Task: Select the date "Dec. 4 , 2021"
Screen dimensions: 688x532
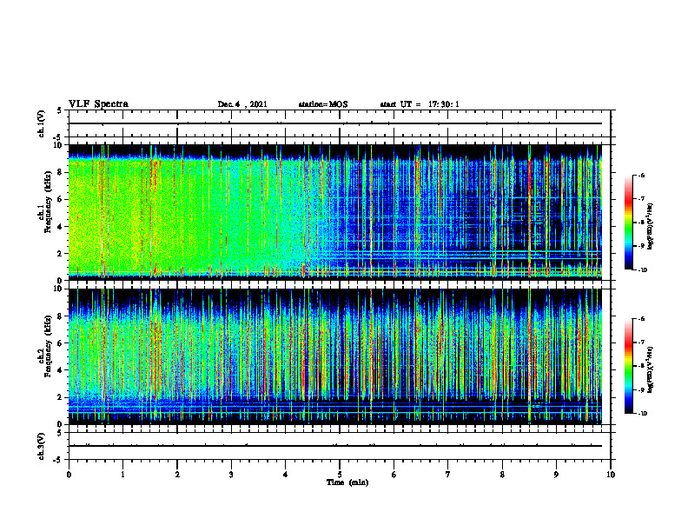Action: tap(242, 104)
